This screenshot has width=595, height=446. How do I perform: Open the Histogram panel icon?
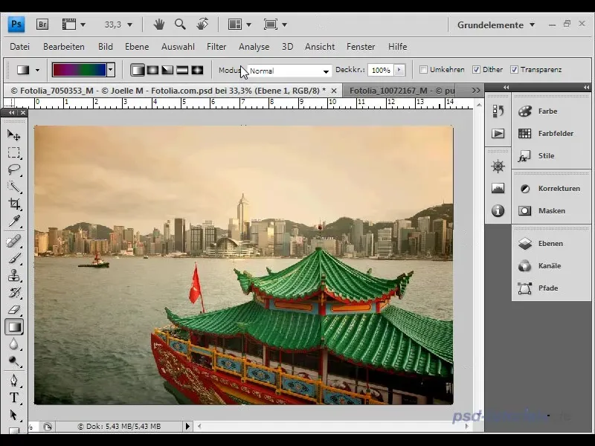tap(498, 188)
